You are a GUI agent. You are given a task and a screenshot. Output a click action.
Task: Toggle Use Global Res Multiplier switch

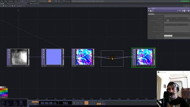coord(168,21)
